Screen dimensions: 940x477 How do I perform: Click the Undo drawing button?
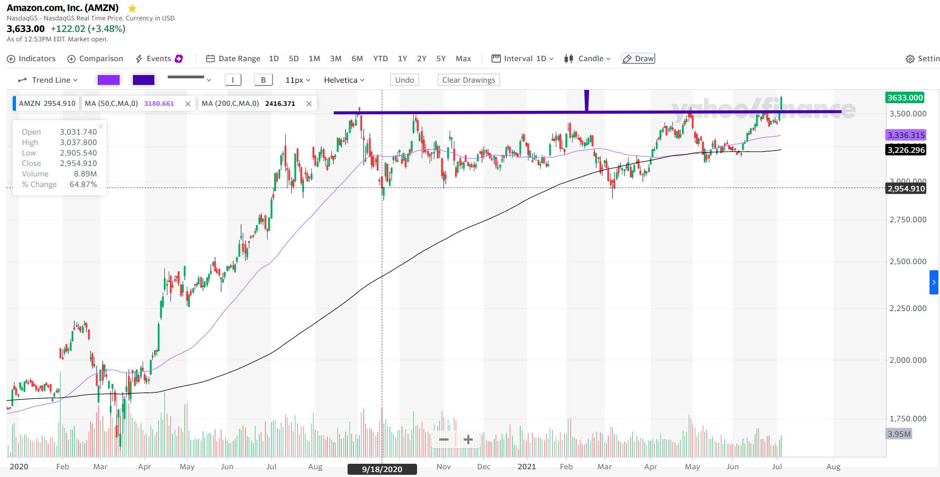[404, 80]
